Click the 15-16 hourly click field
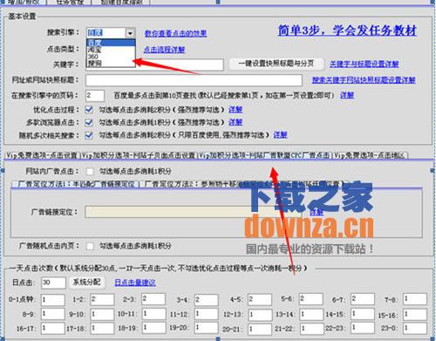This screenshot has width=436, height=341. 415,314
